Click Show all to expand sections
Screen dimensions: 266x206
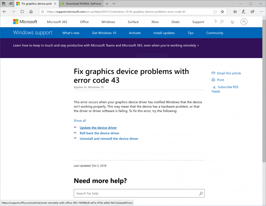click(x=80, y=121)
